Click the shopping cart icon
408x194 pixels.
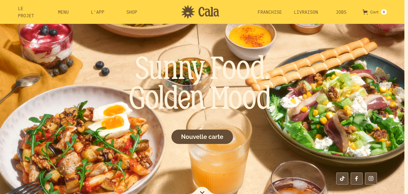pos(365,12)
